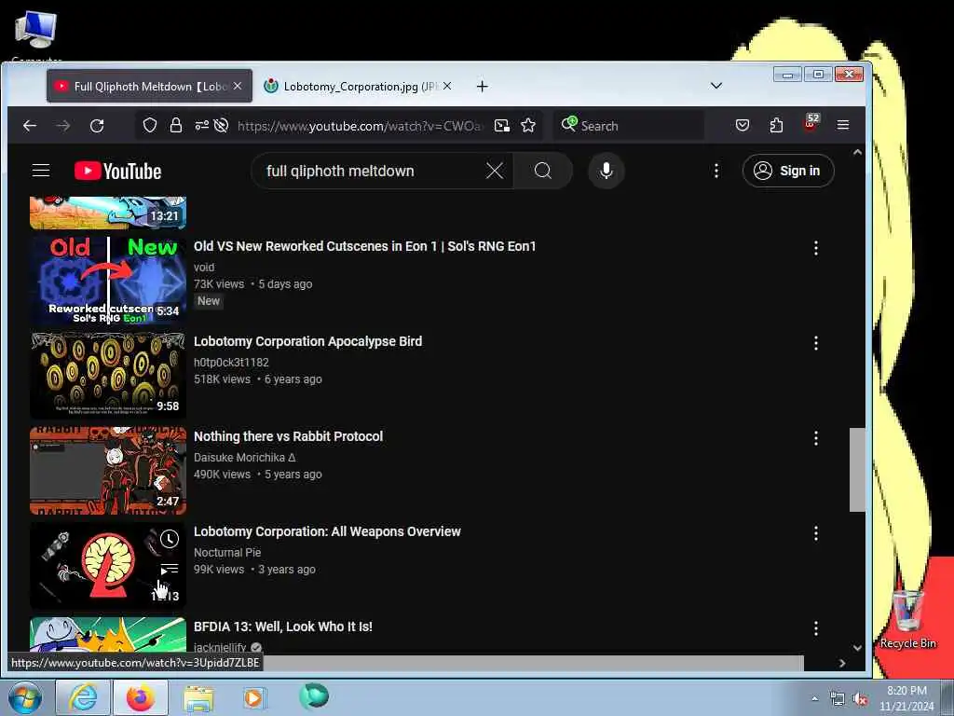Go to the YouTube home logo
The image size is (954, 716).
coord(118,172)
